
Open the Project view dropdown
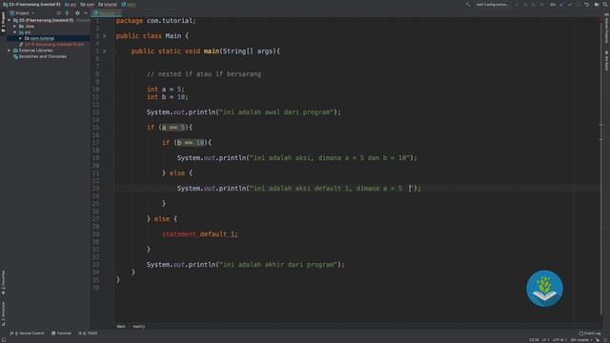[23, 12]
